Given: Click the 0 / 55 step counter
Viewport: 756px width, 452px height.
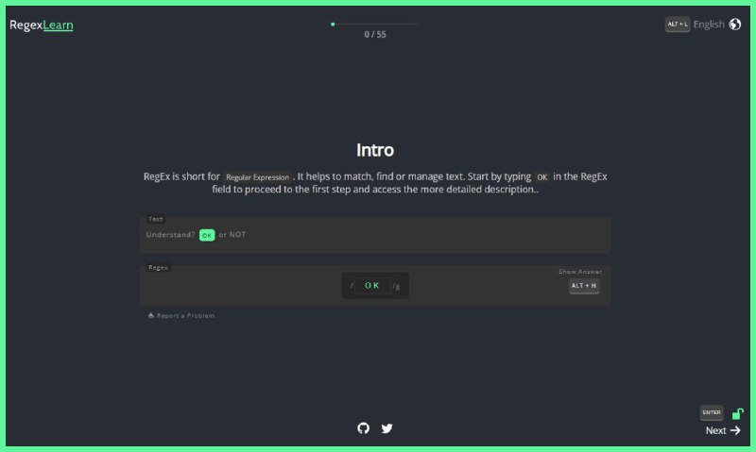Looking at the screenshot, I should pyautogui.click(x=375, y=35).
